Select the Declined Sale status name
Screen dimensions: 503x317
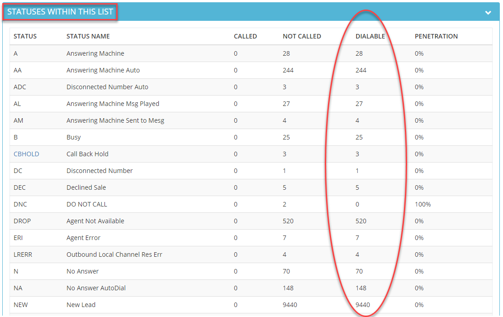86,187
